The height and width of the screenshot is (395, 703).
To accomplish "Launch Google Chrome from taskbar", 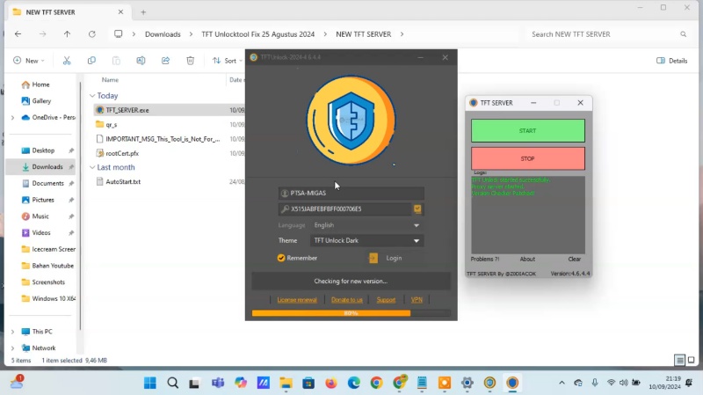I will click(376, 383).
